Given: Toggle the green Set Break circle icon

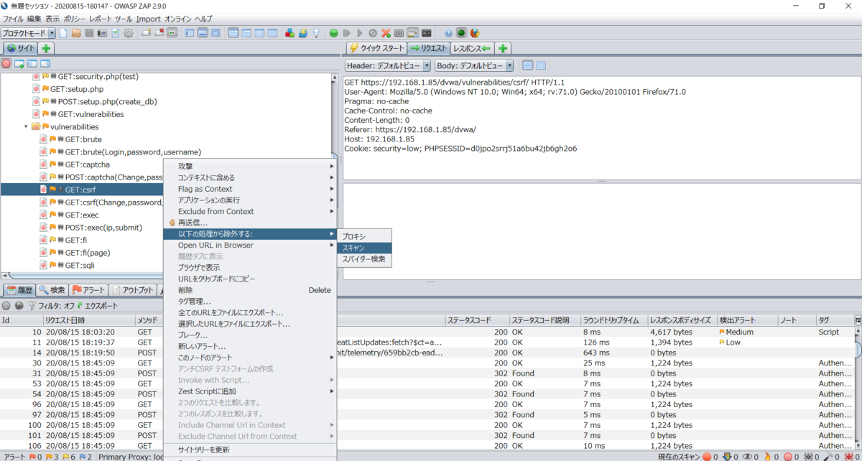Looking at the screenshot, I should click(x=333, y=33).
